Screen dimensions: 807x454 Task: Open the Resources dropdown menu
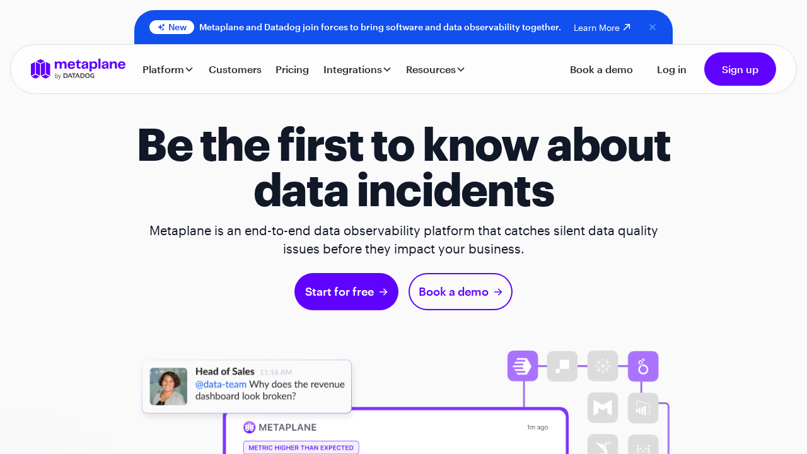pos(435,69)
